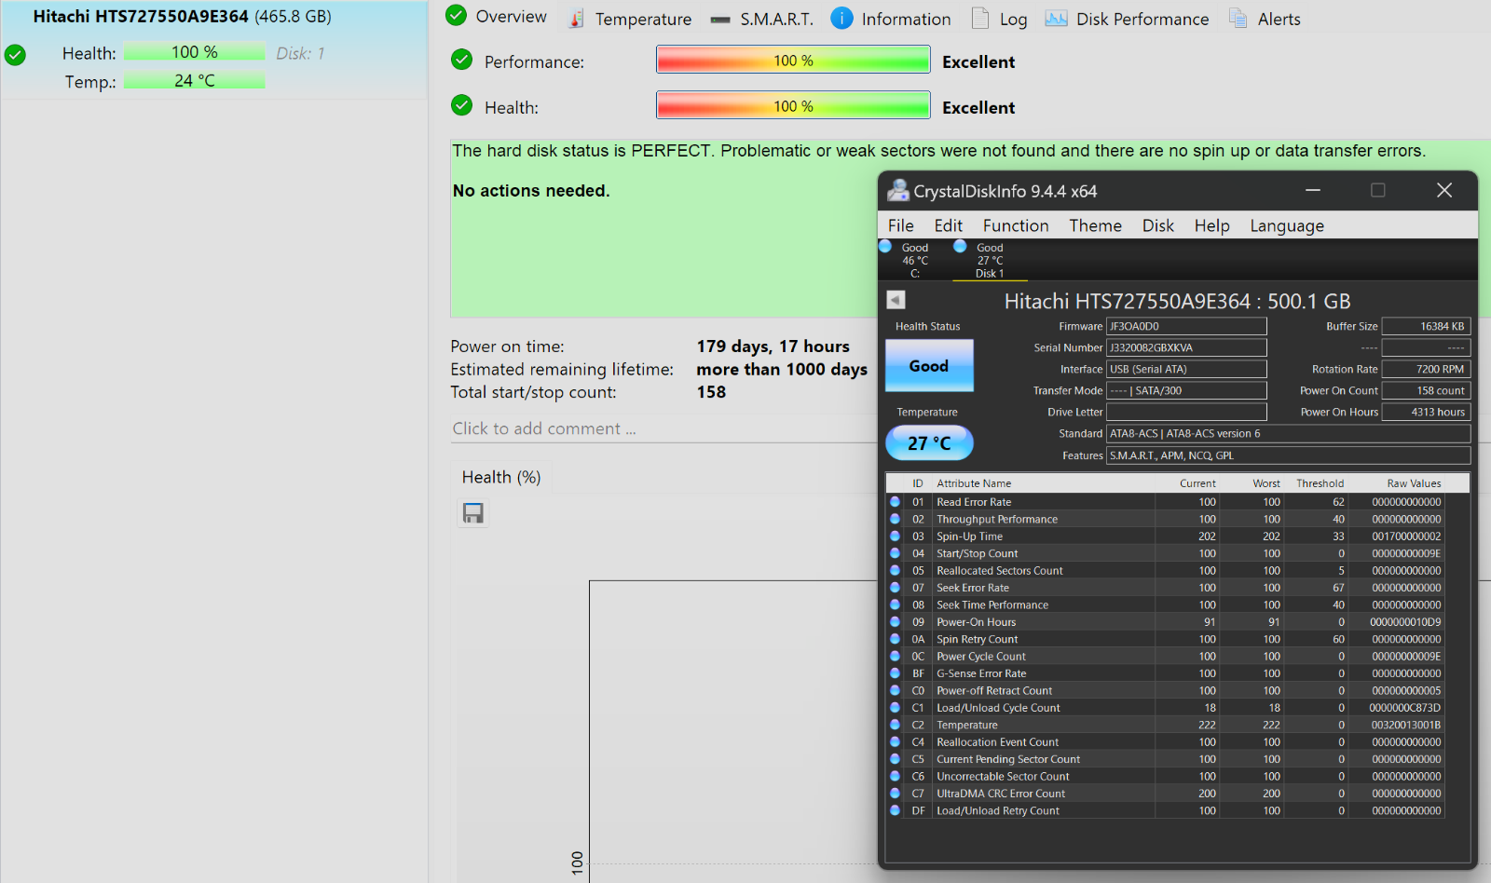Click the green check icon beside Health
This screenshot has width=1491, height=883.
[461, 105]
